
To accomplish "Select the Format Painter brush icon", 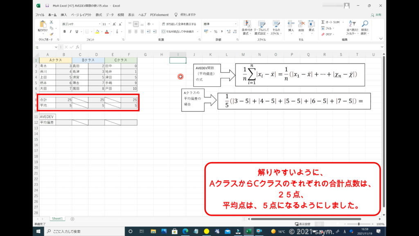I will (52, 34).
